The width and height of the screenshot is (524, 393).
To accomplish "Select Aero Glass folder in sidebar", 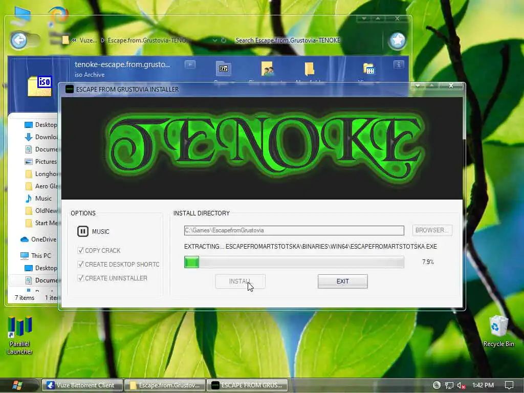I will [x=41, y=186].
